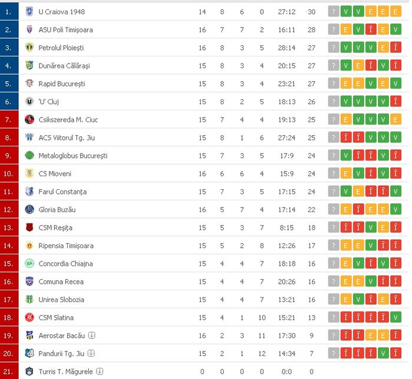Screen dimensions: 412x379
Task: Click the down-arrow icon next to Pandurii Tg. Jiu
Action: [x=91, y=353]
